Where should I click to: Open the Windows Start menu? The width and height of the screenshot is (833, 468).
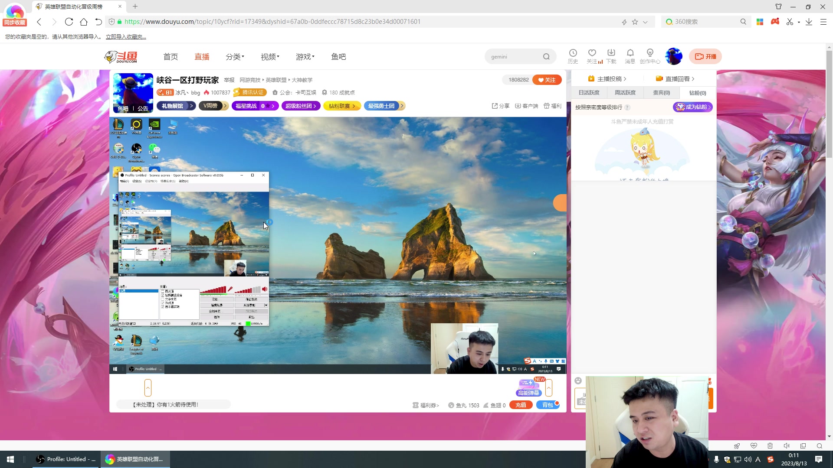(x=10, y=459)
